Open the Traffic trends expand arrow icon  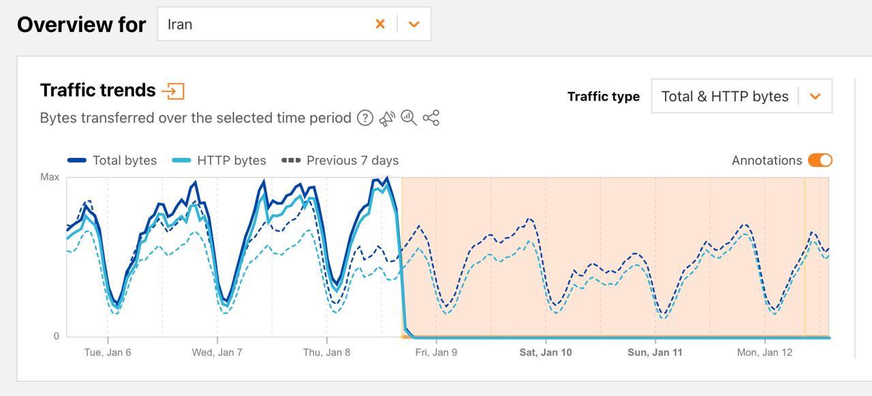(173, 90)
